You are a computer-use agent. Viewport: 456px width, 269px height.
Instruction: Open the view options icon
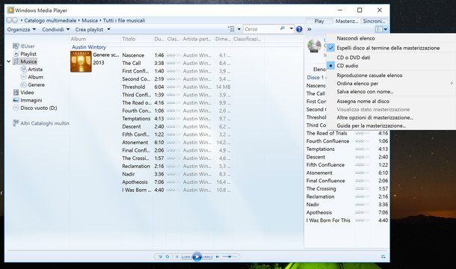[232, 29]
